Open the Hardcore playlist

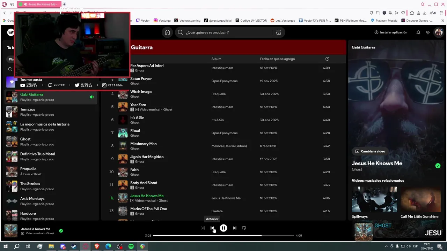tap(52, 216)
